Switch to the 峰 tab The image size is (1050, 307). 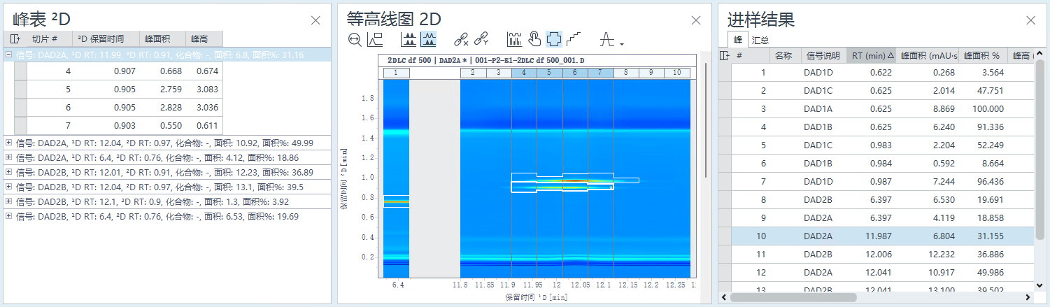tap(737, 41)
